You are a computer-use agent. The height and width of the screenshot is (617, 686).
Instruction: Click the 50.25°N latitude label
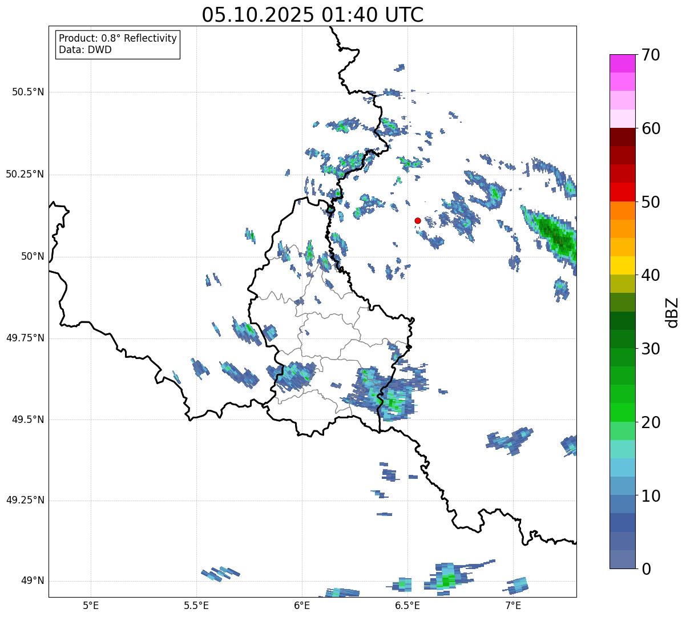pyautogui.click(x=25, y=174)
